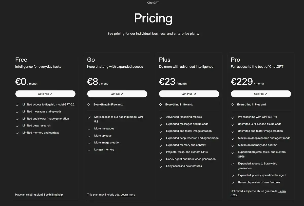Click the checkmark beside "Pro reasoning with GPT-5.2 Pro"
The width and height of the screenshot is (304, 206).
point(233,117)
